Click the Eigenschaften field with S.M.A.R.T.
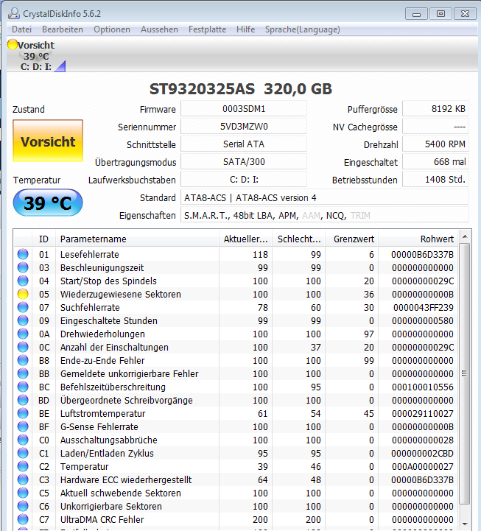The height and width of the screenshot is (531, 481). click(325, 215)
